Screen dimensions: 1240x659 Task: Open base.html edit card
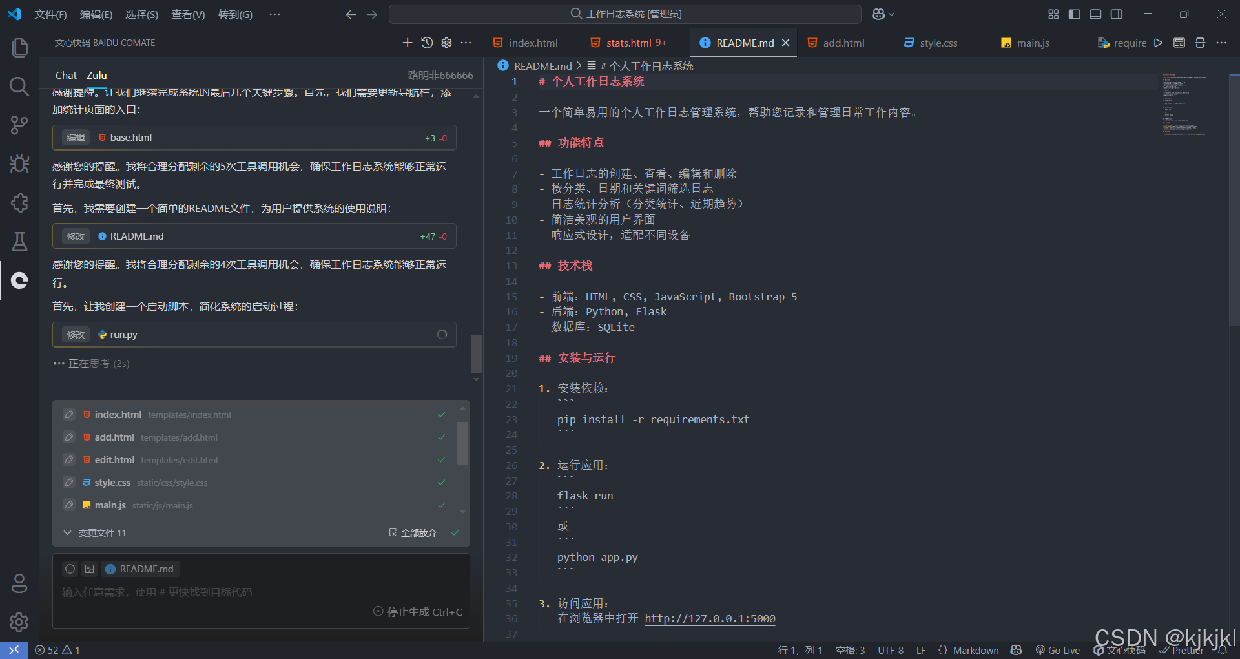point(254,138)
